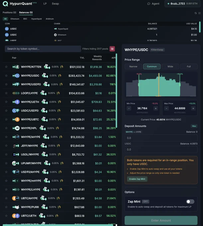Open the Agent chat icon
Image resolution: width=203 pixels, height=226 pixels.
point(149,4)
